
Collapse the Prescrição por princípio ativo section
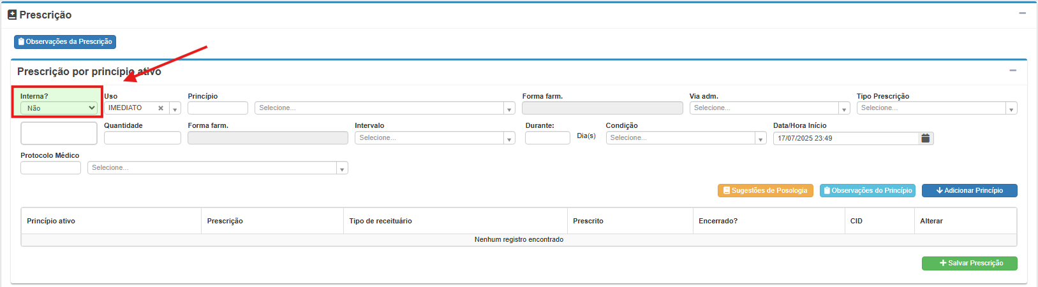pos(1012,71)
